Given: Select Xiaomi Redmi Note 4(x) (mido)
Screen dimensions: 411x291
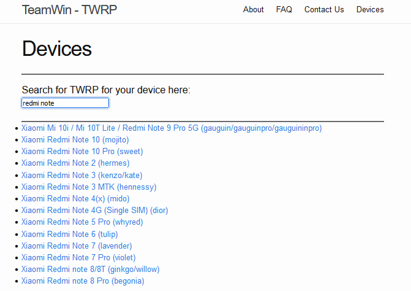Looking at the screenshot, I should (x=75, y=199).
